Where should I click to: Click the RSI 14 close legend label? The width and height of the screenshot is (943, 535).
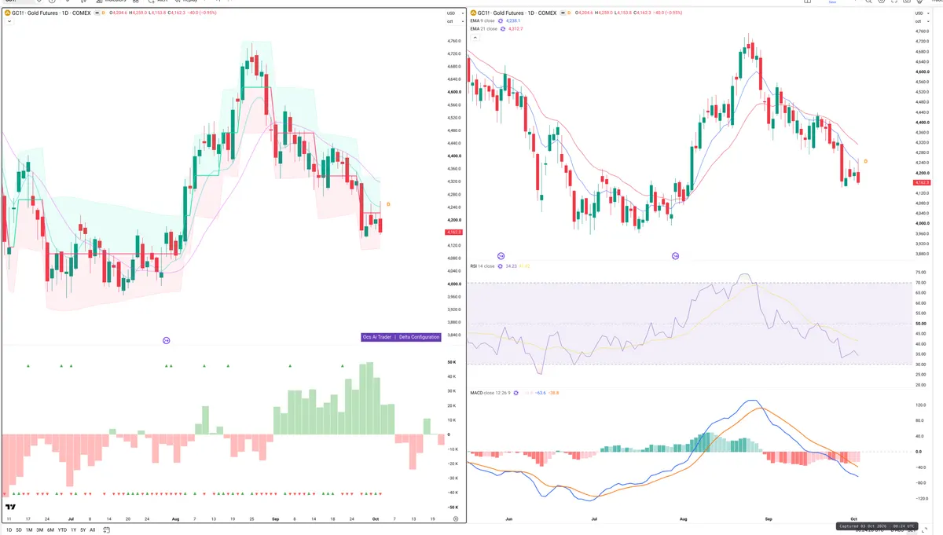pyautogui.click(x=484, y=266)
